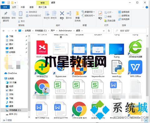Click 全部选择 select all

click(x=124, y=12)
